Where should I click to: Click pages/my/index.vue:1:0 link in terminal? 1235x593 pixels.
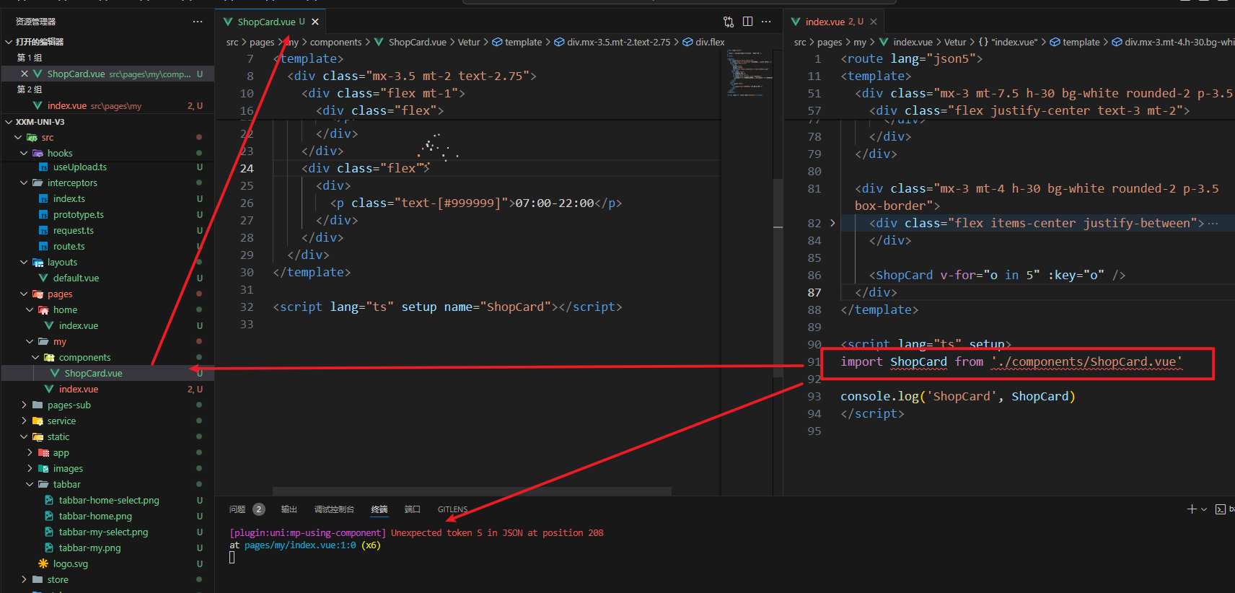(300, 545)
